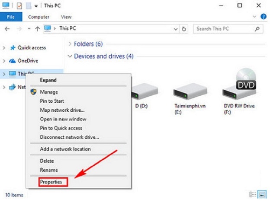
Task: Open the blue Help question mark icon
Action: click(x=264, y=16)
